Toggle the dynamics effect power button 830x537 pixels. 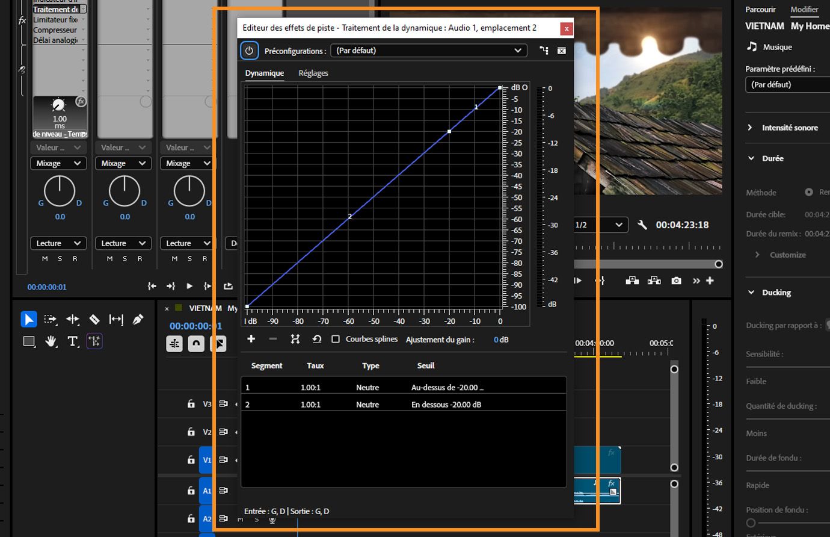[249, 50]
